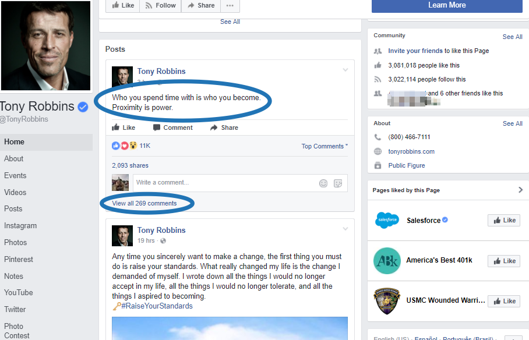Image resolution: width=529 pixels, height=340 pixels.
Task: Select Photo Contest in left sidebar
Action: tap(16, 331)
